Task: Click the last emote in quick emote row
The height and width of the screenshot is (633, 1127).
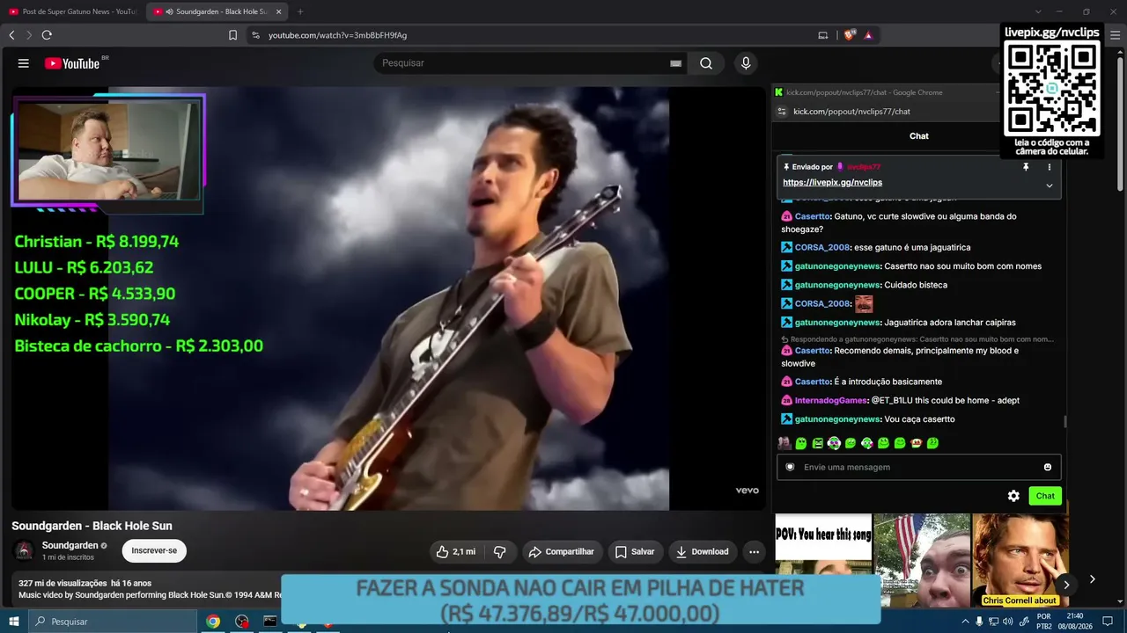Action: click(932, 443)
